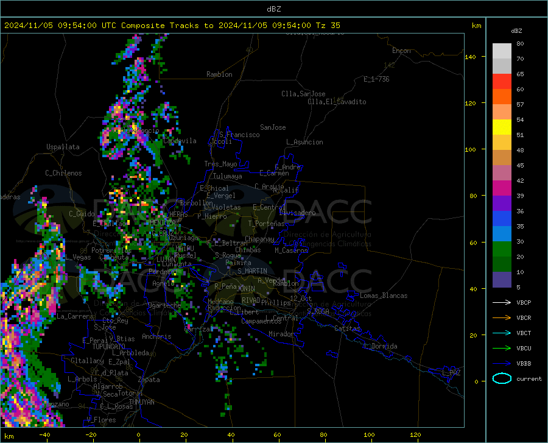Pick the magenta 39 dBZ swatch

[x=502, y=188]
